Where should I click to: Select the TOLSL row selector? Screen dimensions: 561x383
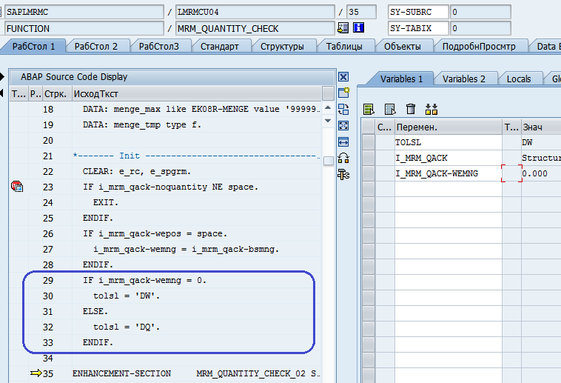click(x=368, y=141)
